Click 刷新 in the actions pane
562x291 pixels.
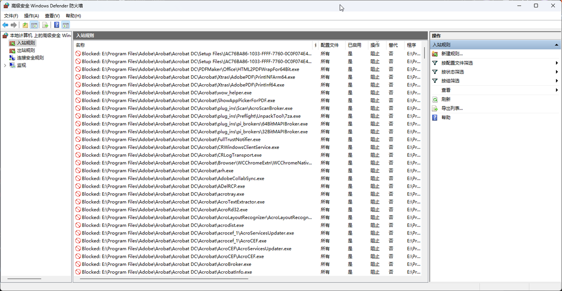[x=446, y=99]
